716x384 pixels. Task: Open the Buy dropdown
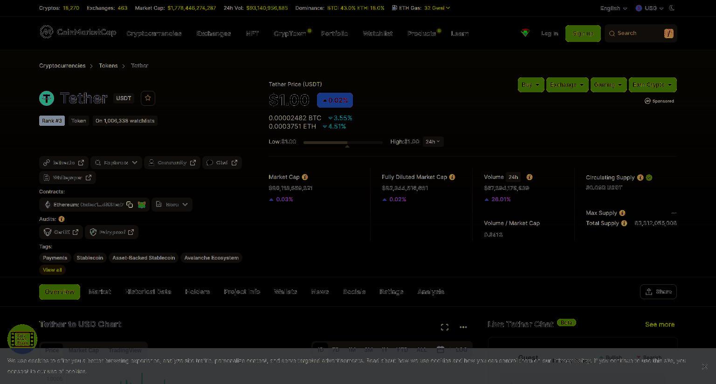click(531, 85)
